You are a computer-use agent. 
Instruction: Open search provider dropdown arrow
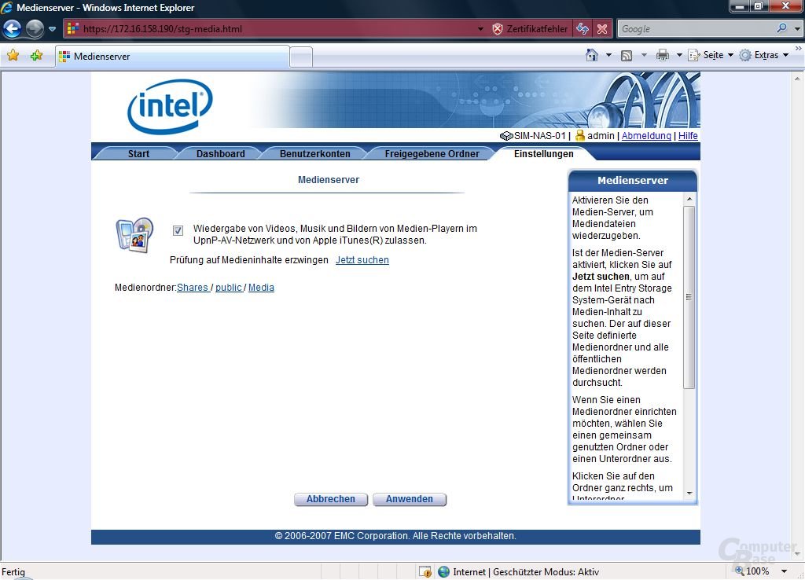tap(797, 29)
